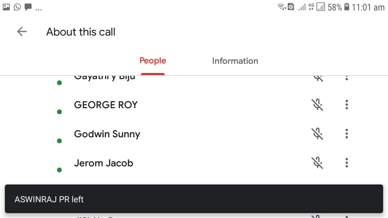Select the People tab
This screenshot has width=388, height=218.
(x=152, y=61)
